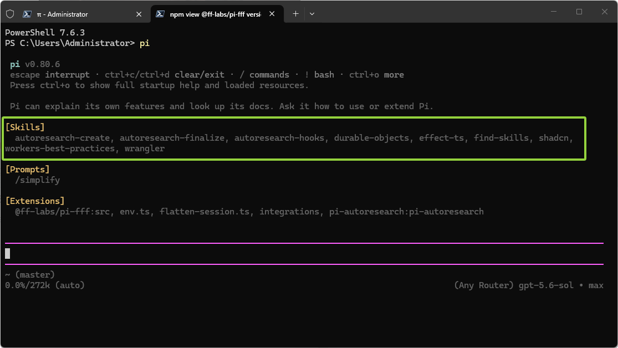The image size is (618, 348).
Task: Click the ctrl+c/ctrl+d clear/exit hint
Action: pyautogui.click(x=165, y=75)
